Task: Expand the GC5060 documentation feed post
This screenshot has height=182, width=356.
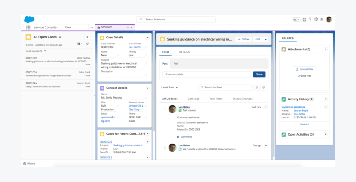Action: click(x=165, y=147)
